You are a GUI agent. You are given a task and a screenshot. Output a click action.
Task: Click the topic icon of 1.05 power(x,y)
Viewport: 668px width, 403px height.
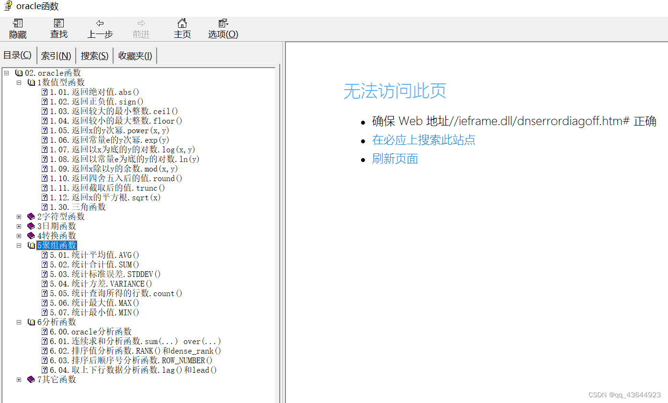click(x=45, y=130)
